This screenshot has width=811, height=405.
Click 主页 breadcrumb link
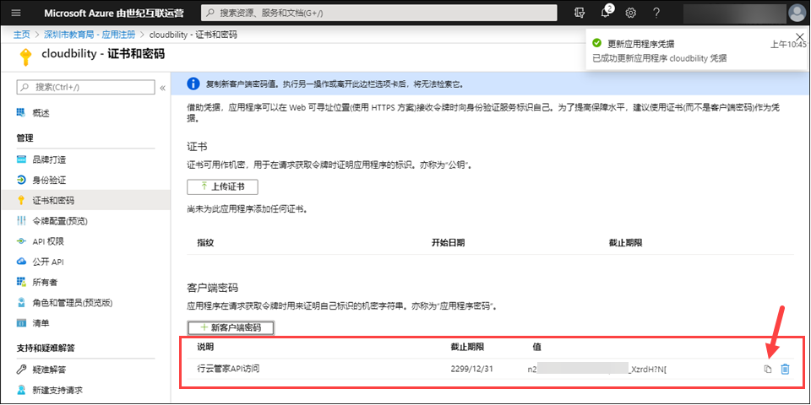point(22,35)
